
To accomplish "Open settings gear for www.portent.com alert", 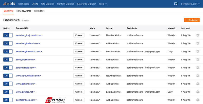I will 198,84.
